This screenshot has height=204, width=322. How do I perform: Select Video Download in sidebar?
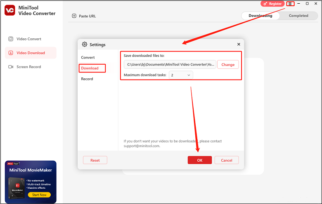pyautogui.click(x=31, y=53)
